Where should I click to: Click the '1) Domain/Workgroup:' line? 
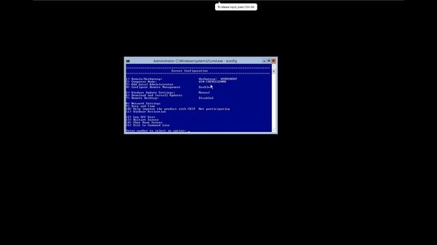[x=144, y=79]
